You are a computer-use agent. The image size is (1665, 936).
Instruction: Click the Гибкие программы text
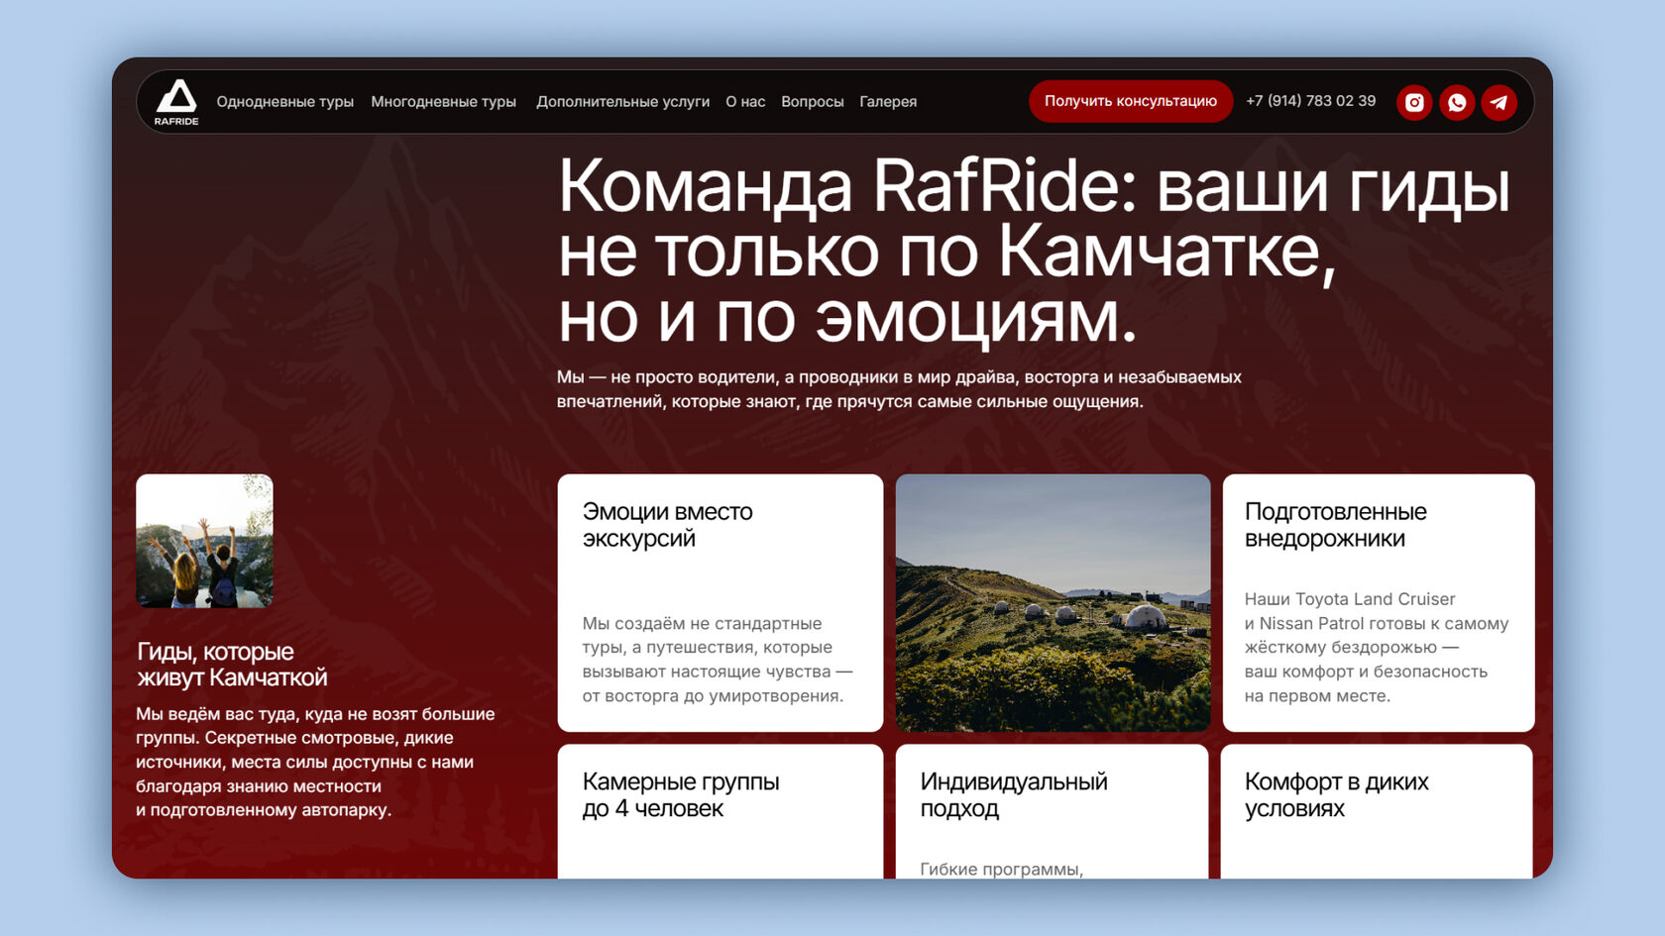1002,870
